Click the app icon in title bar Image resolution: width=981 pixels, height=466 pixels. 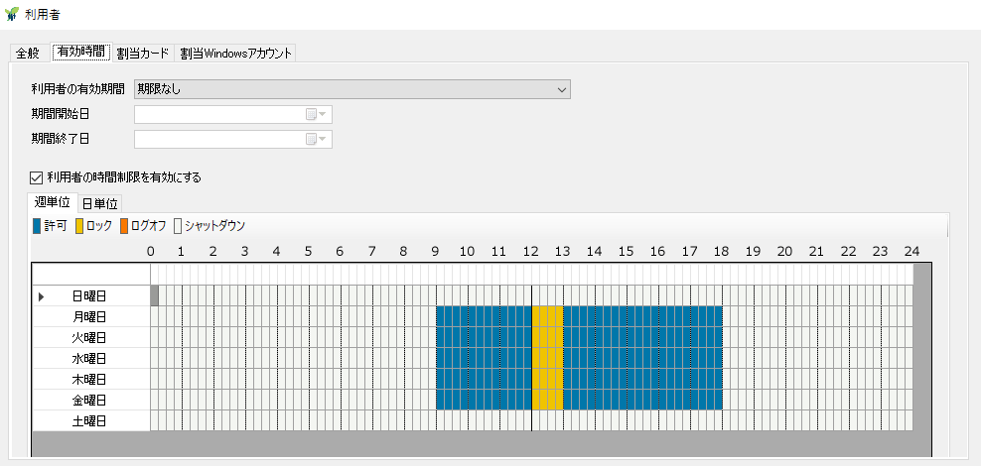[x=11, y=14]
